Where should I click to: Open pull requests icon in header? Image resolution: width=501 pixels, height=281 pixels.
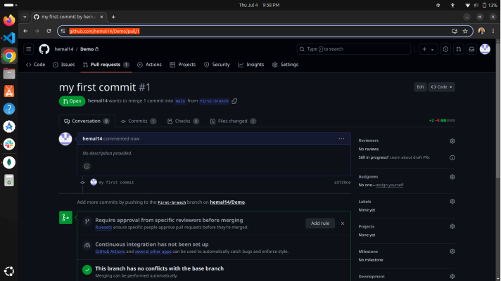coord(459,49)
